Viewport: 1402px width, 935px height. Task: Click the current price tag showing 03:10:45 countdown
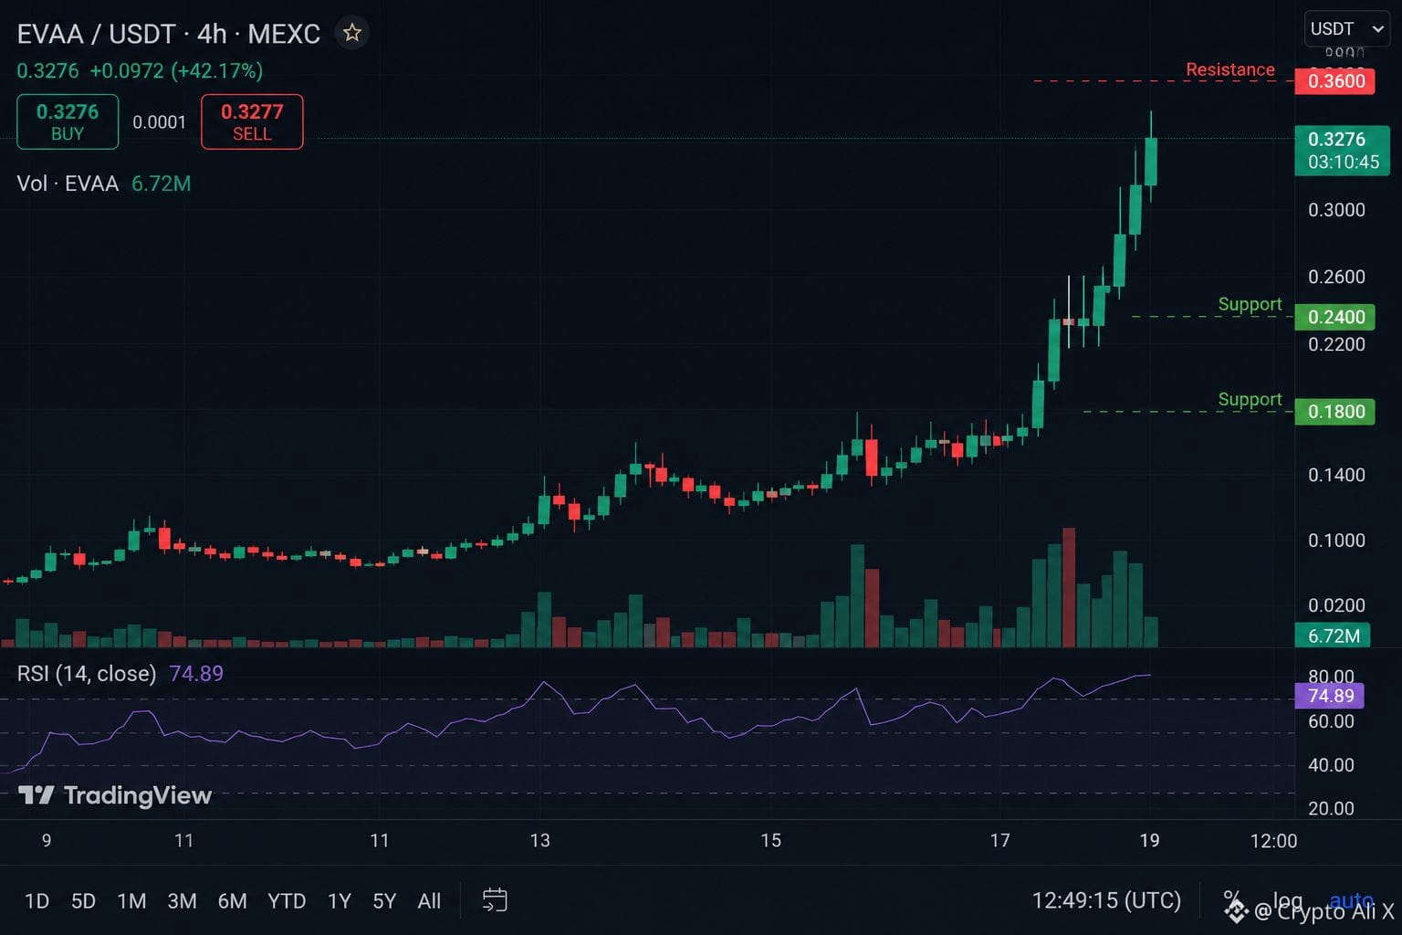[1343, 151]
